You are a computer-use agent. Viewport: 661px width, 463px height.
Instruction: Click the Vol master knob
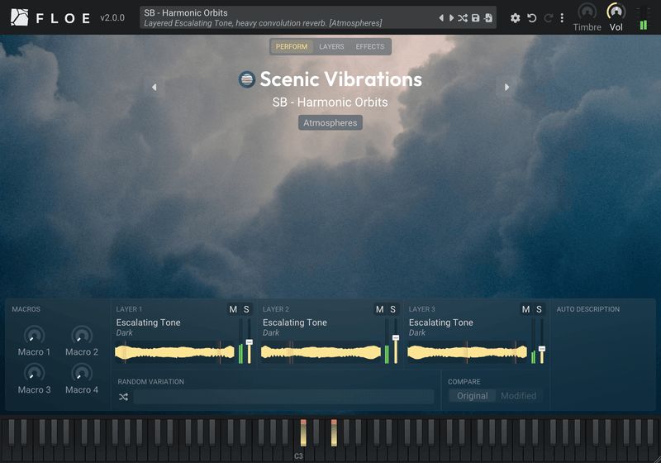tap(616, 12)
